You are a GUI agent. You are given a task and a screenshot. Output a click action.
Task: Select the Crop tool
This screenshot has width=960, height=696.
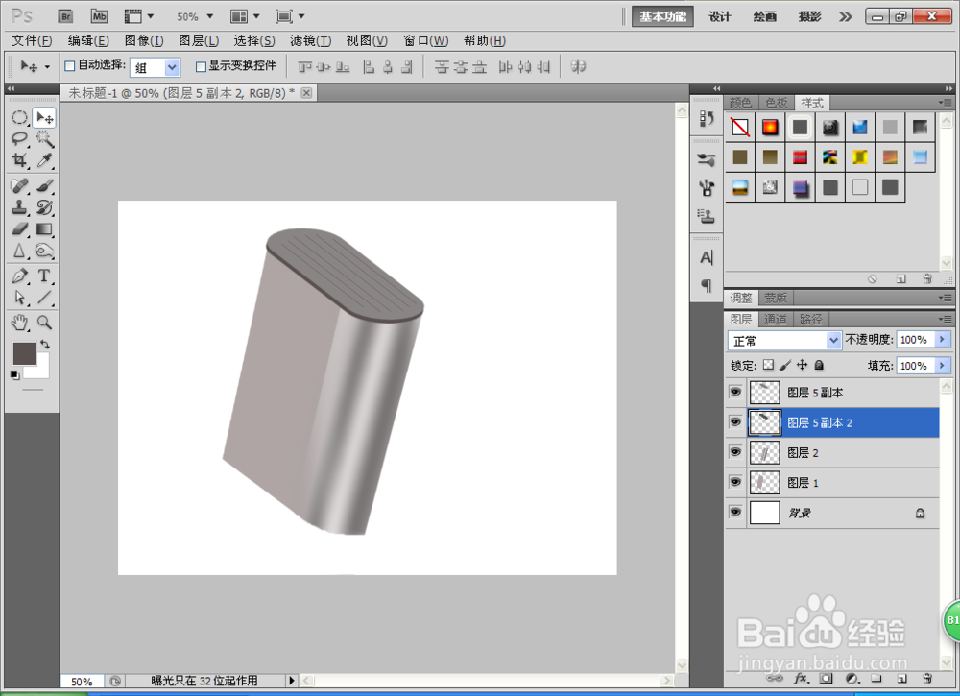tap(19, 160)
